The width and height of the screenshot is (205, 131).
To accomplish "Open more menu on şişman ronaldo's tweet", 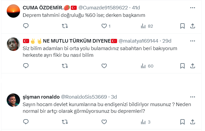I will pos(192,97).
